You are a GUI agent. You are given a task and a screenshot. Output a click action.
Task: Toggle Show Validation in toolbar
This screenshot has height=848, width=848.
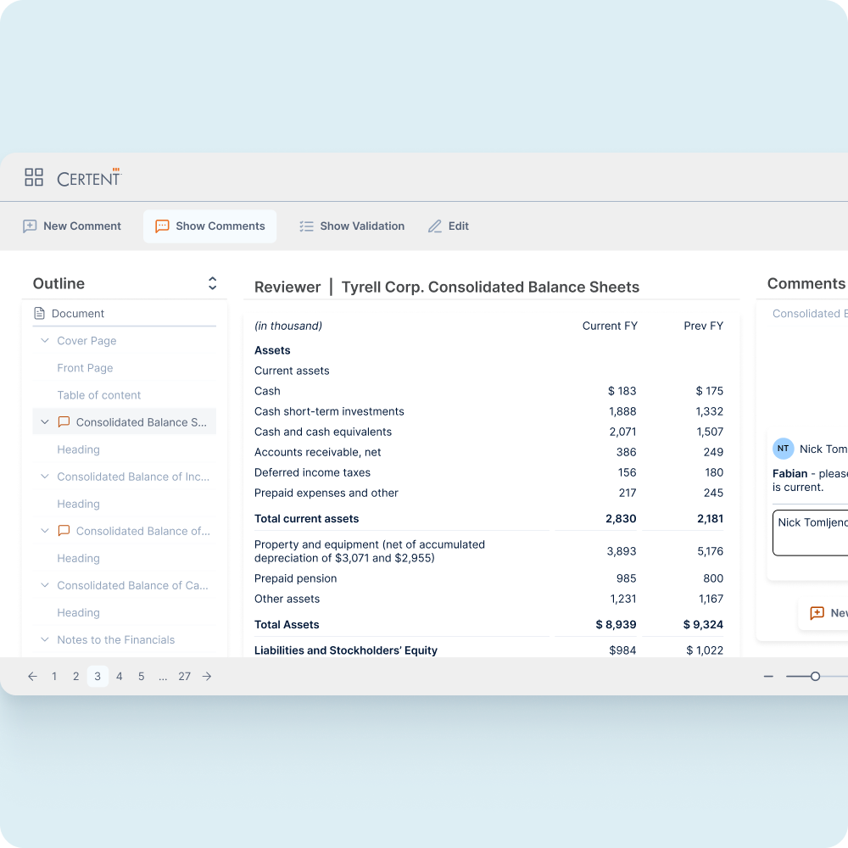pyautogui.click(x=352, y=226)
